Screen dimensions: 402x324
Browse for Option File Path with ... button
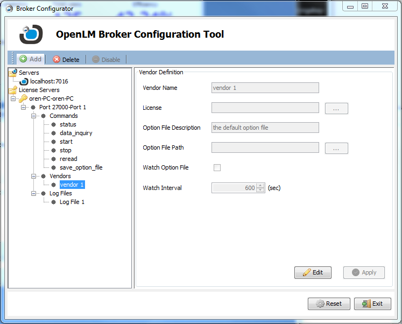point(336,148)
